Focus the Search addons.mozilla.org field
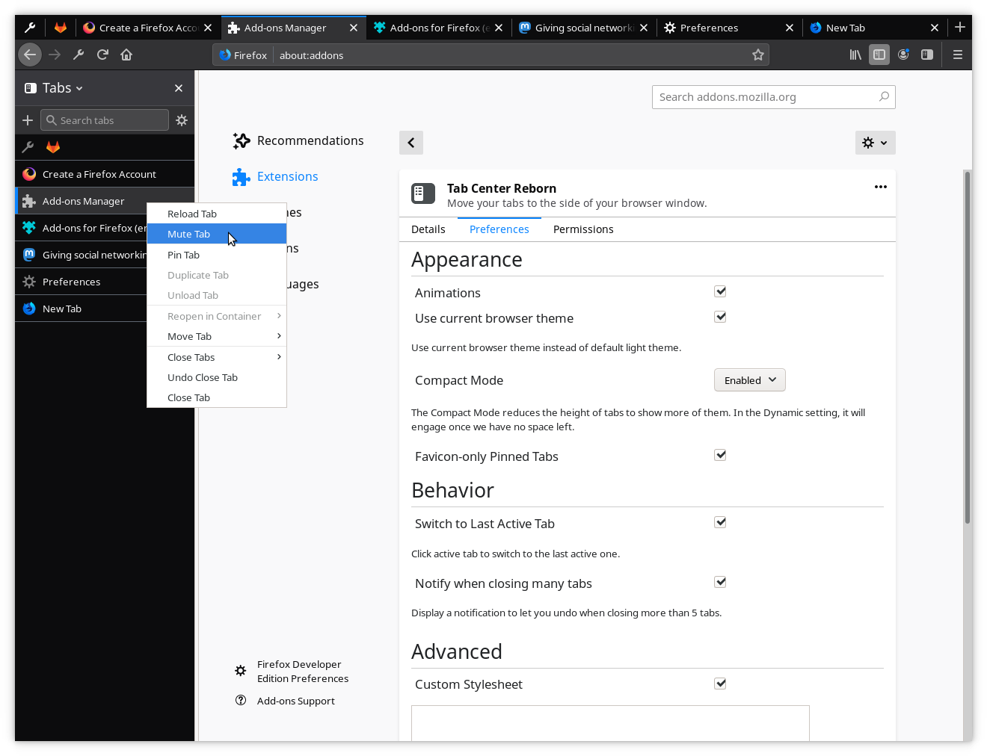987x756 pixels. pyautogui.click(x=774, y=97)
